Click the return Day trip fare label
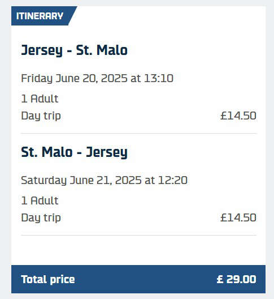 coord(41,218)
